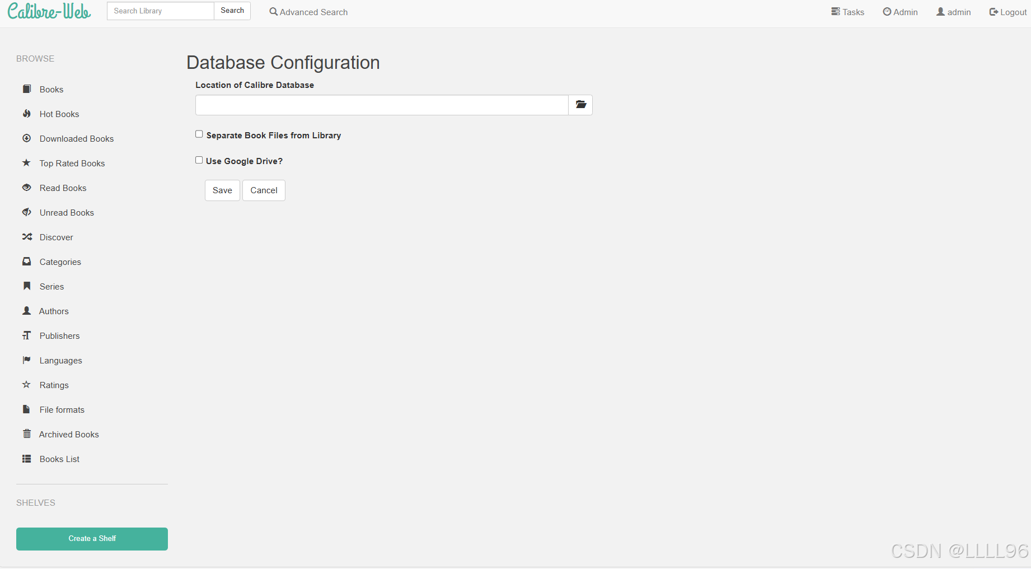1031x569 pixels.
Task: Toggle the Use Google Drive checkbox
Action: (199, 160)
